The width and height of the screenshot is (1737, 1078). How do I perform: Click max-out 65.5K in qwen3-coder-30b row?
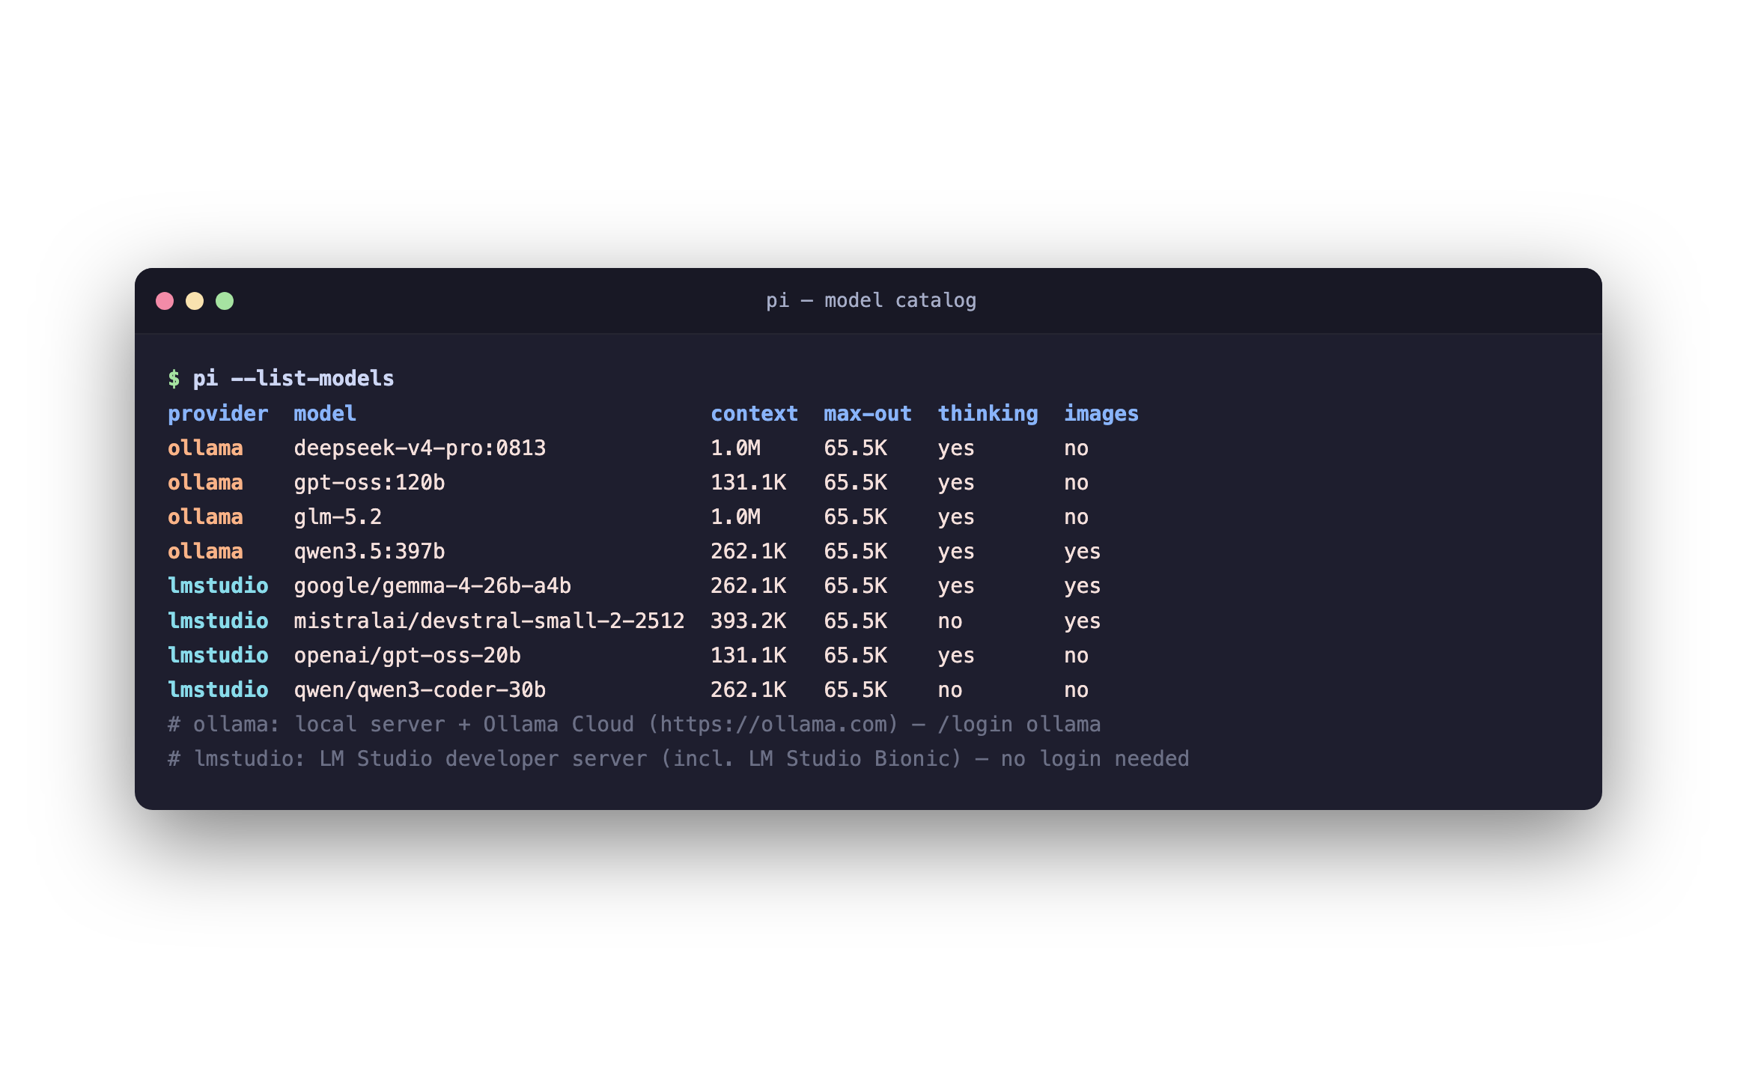(855, 690)
